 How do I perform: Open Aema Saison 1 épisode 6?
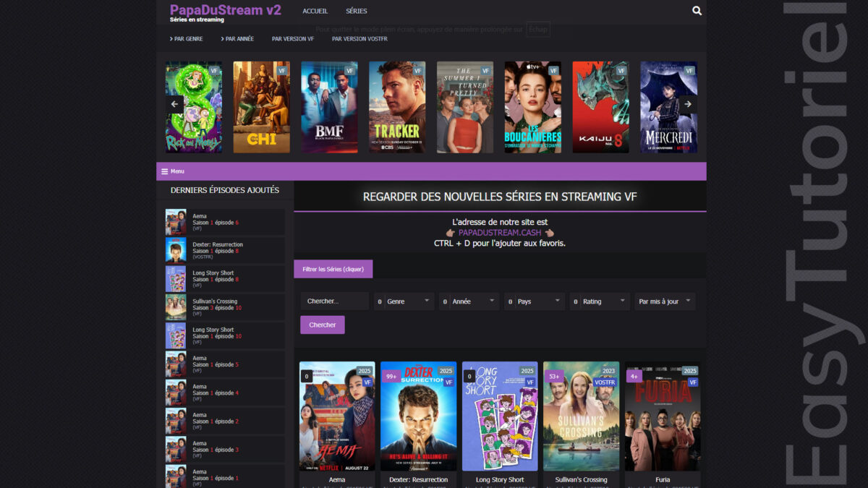[224, 222]
